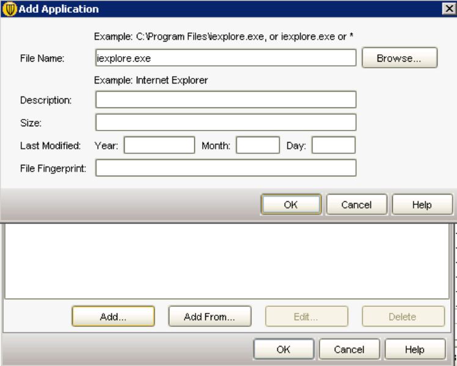Click the Symantec shield icon in title bar
The image size is (457, 366).
click(9, 9)
